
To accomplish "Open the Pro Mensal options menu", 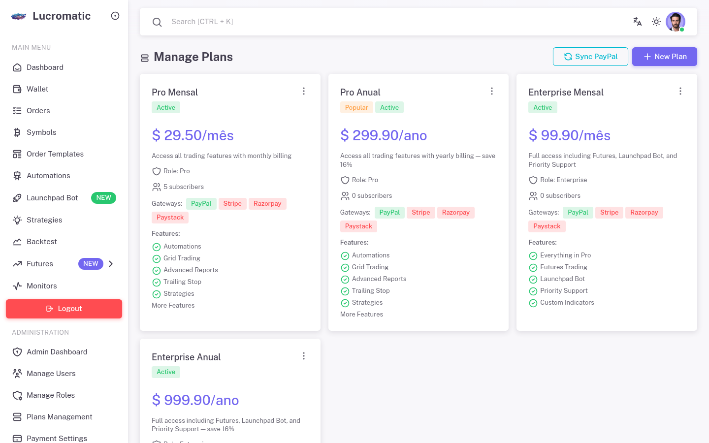I will [304, 91].
